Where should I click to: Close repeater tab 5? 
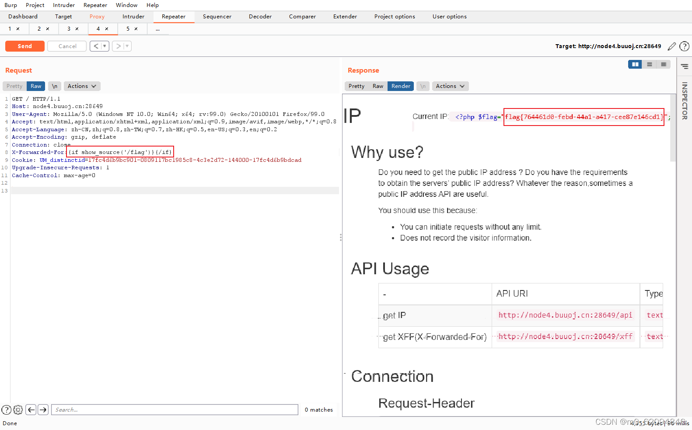coord(136,29)
